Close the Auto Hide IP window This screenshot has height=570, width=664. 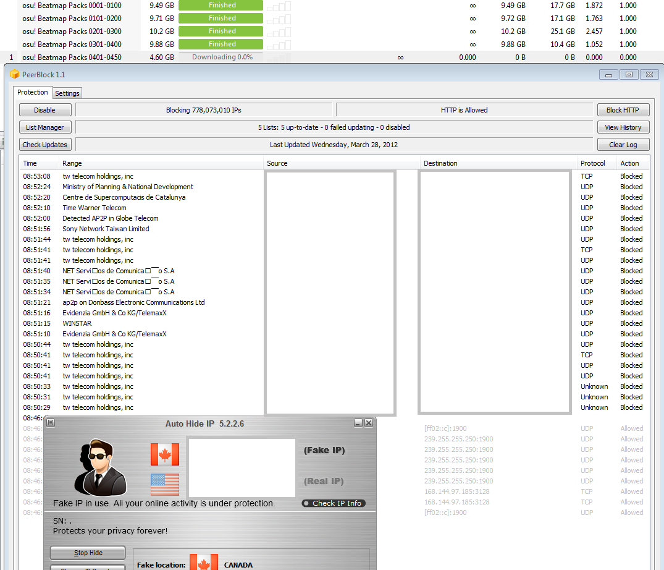369,423
